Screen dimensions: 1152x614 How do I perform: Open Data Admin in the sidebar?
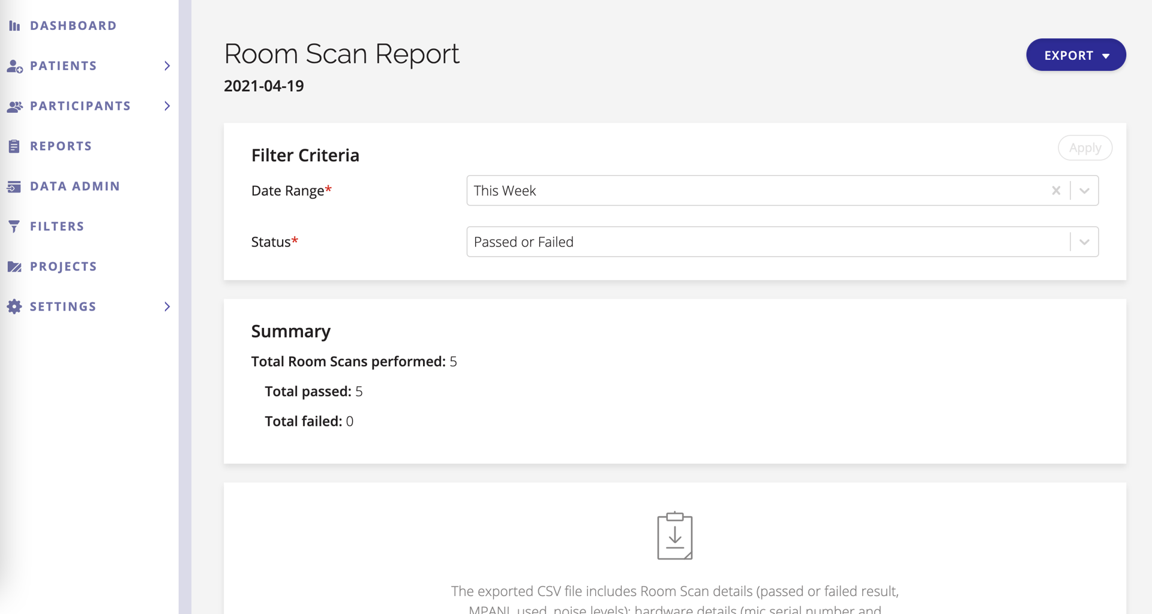click(75, 186)
